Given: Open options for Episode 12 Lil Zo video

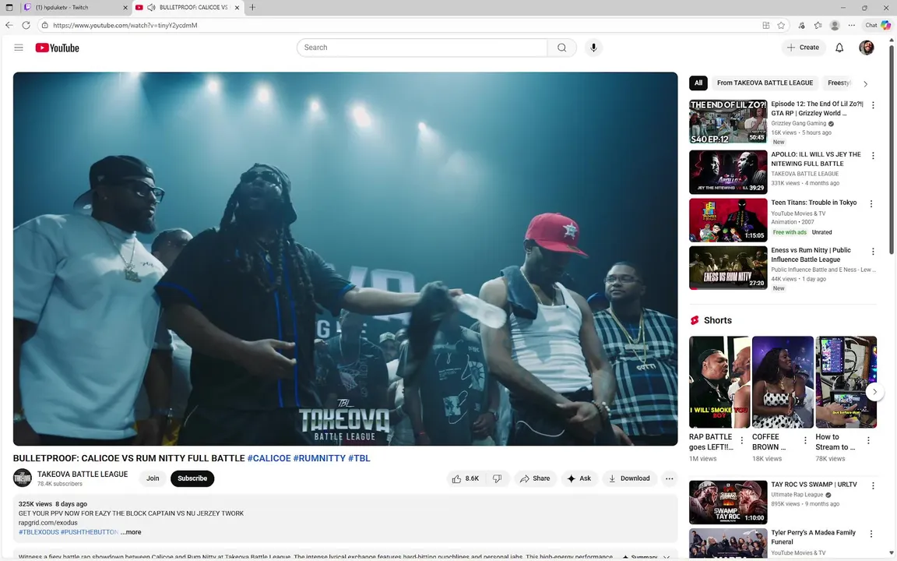Looking at the screenshot, I should [x=873, y=104].
